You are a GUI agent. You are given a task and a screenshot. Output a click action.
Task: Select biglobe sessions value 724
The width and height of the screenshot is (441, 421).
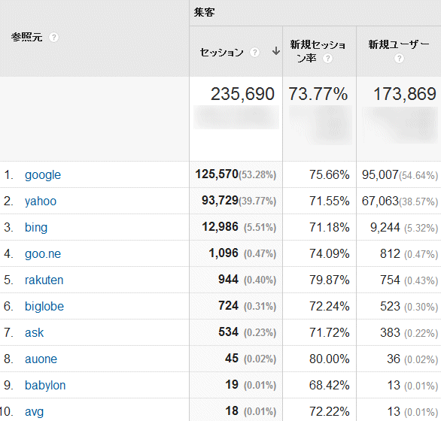coord(228,306)
